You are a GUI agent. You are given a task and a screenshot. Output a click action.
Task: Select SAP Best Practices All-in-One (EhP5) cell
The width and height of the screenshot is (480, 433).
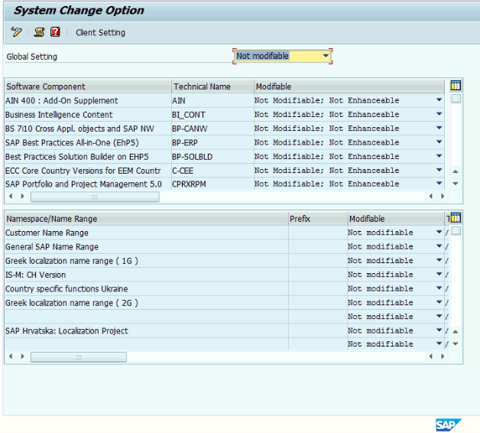click(x=88, y=142)
